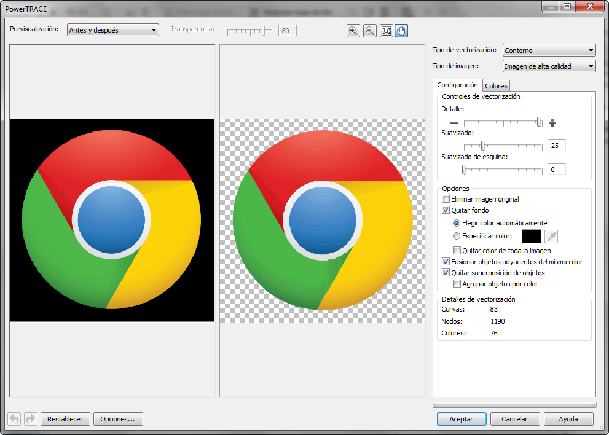
Task: Click the Suavizado value field showing 25
Action: pyautogui.click(x=556, y=145)
